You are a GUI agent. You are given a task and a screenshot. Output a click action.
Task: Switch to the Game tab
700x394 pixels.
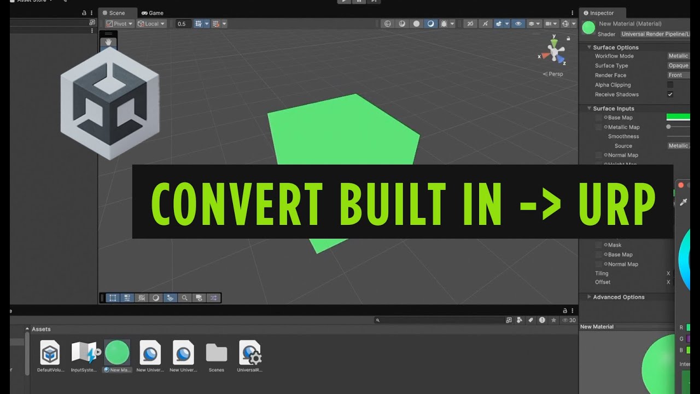pos(152,13)
